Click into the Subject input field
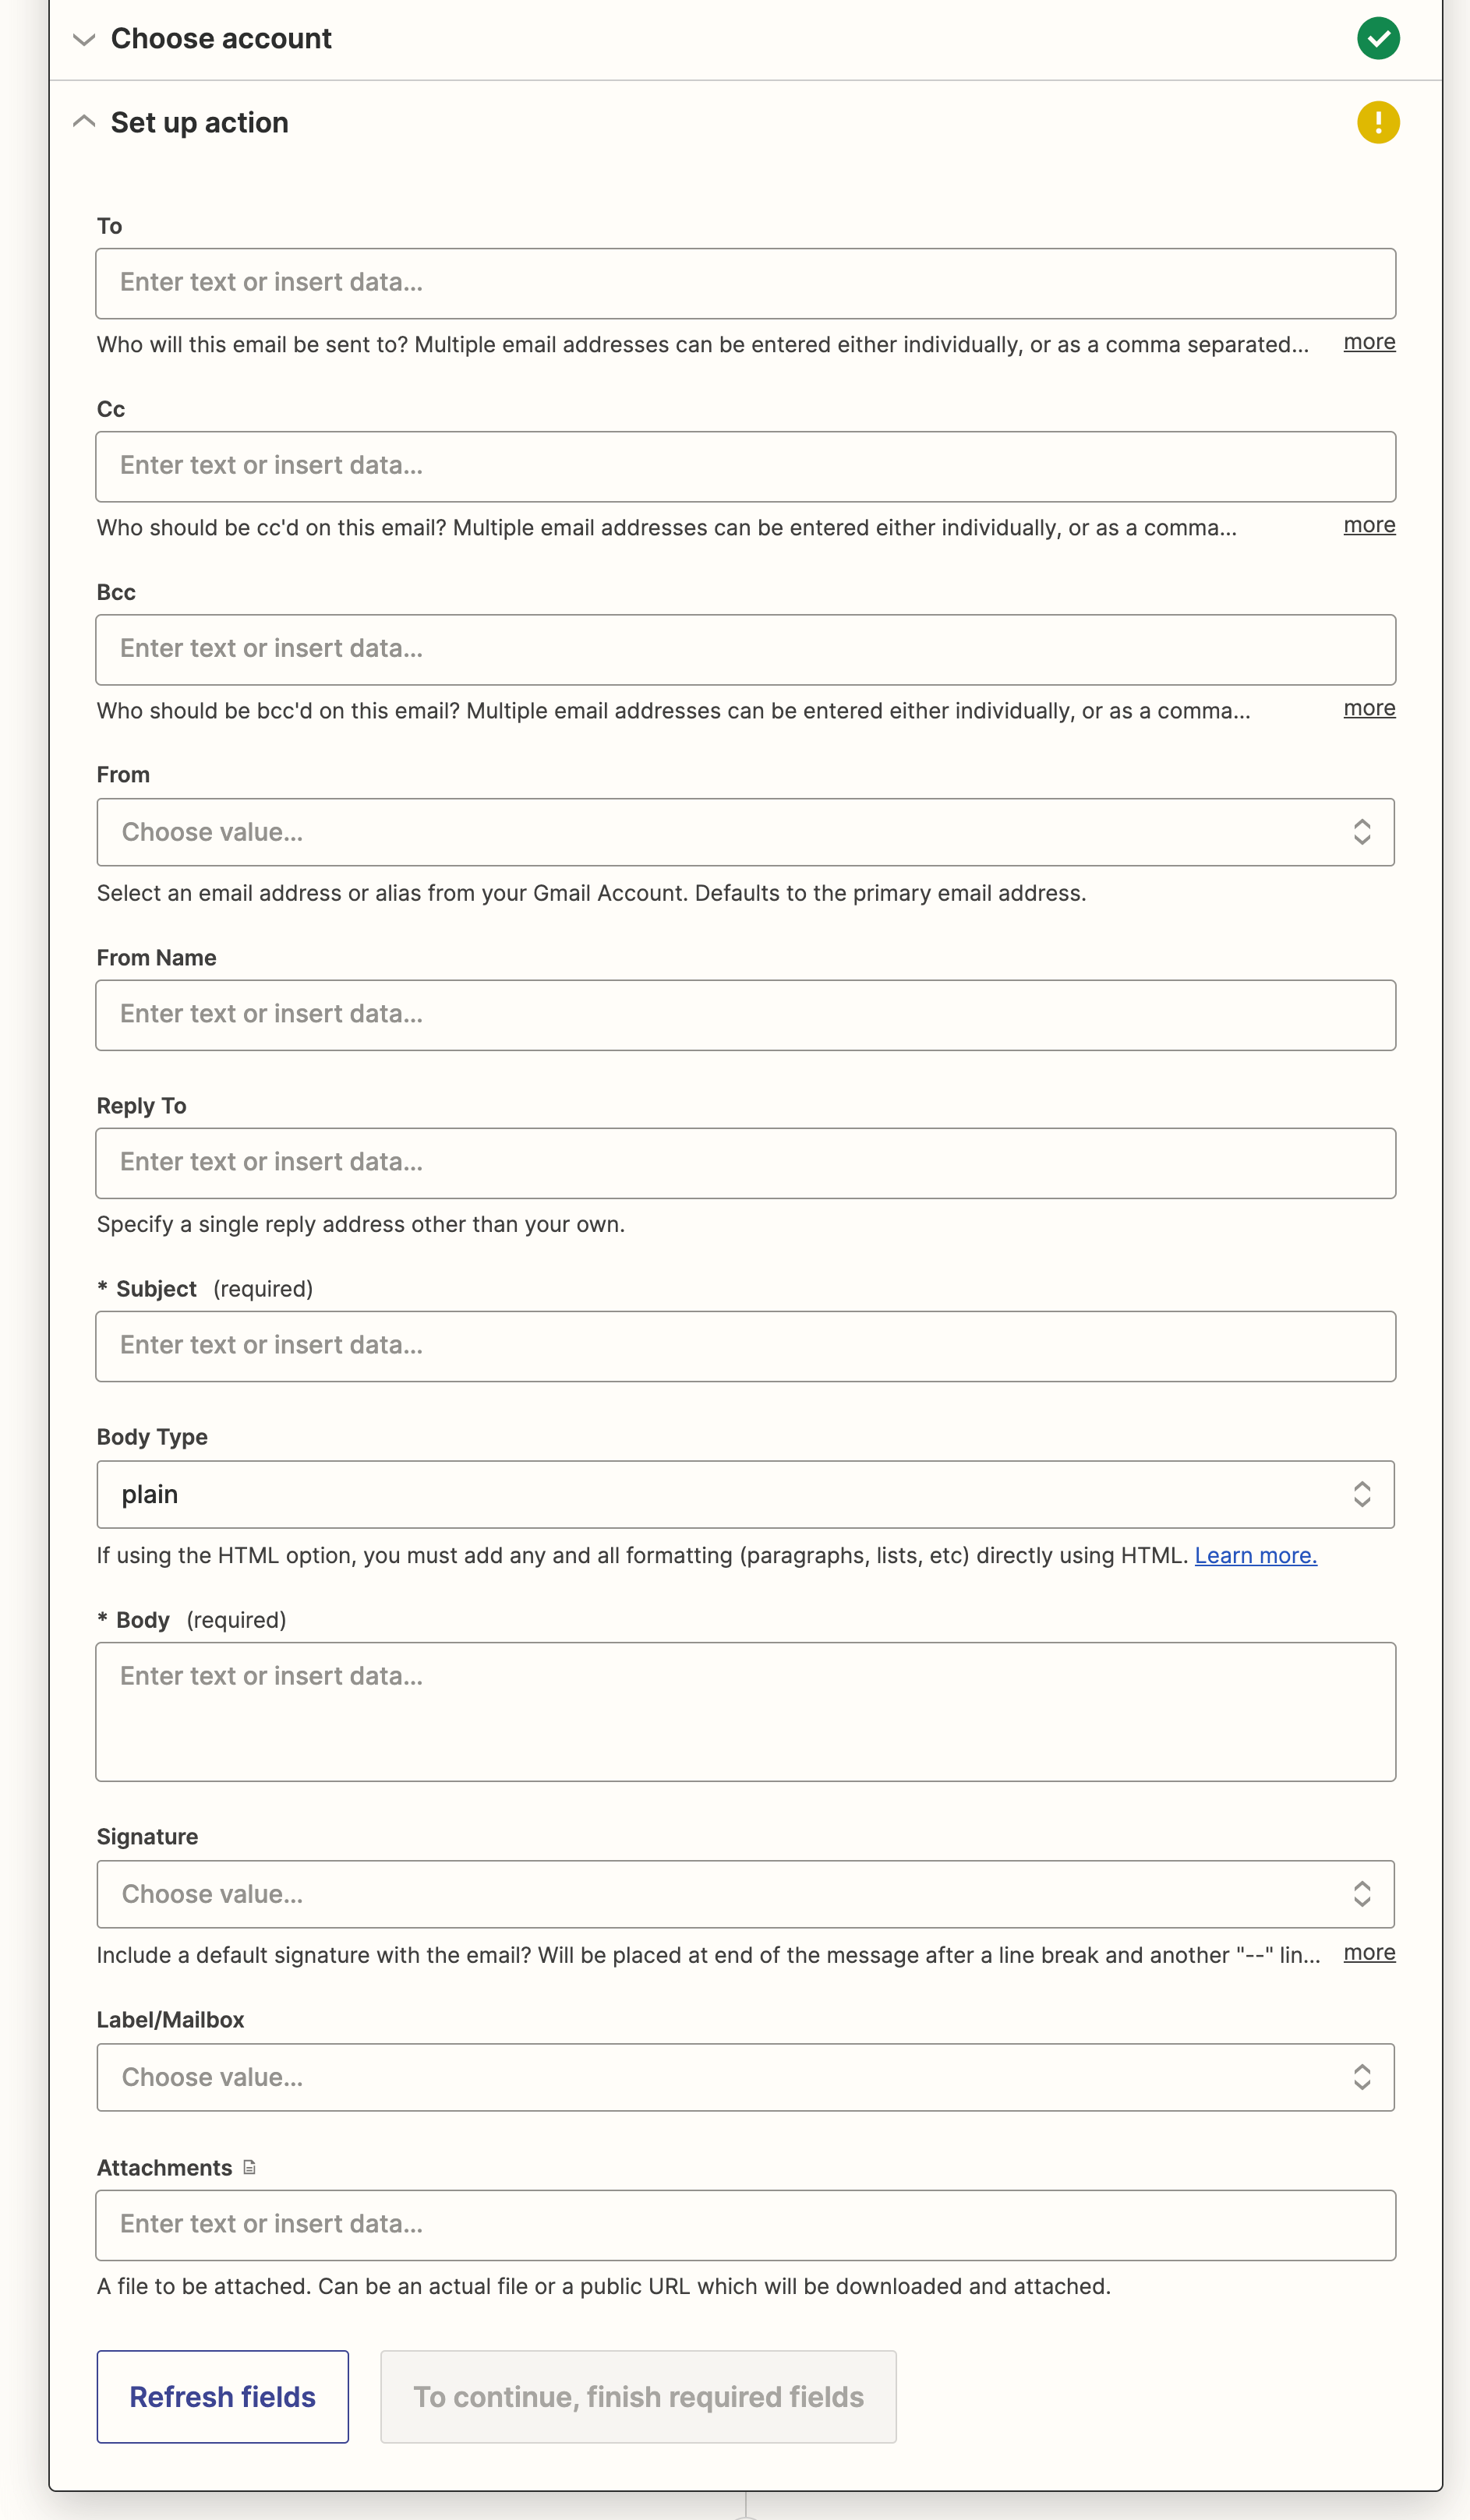 pyautogui.click(x=745, y=1346)
